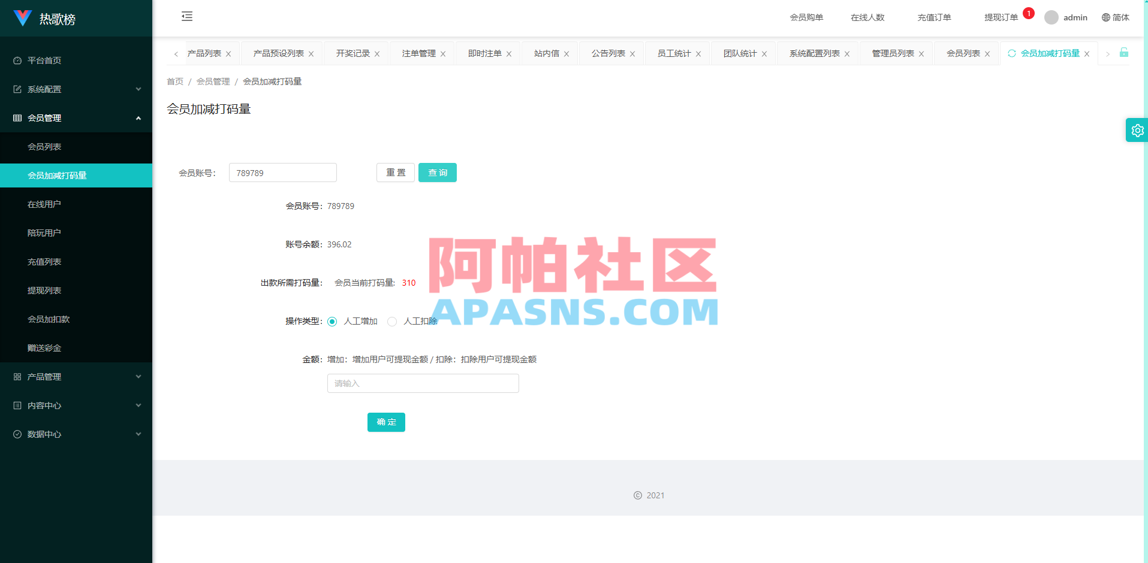Expand the 内容中心 sidebar menu
1148x563 pixels.
click(x=76, y=405)
